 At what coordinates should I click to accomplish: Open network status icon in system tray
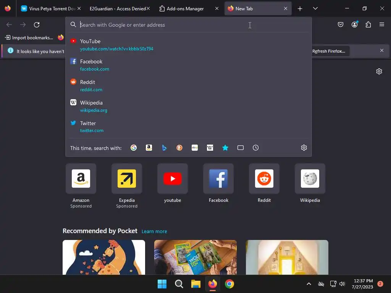click(333, 284)
